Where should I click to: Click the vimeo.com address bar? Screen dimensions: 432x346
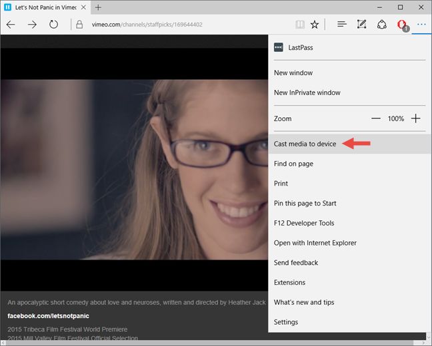[182, 25]
